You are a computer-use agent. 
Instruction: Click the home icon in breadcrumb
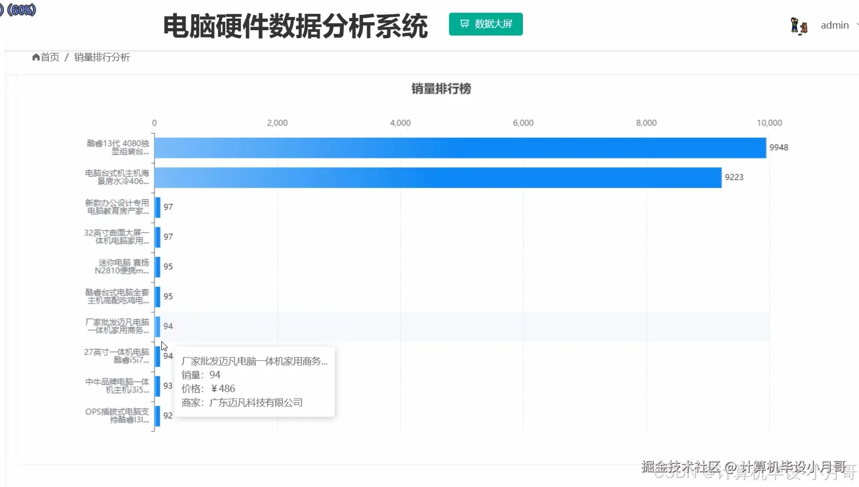36,57
